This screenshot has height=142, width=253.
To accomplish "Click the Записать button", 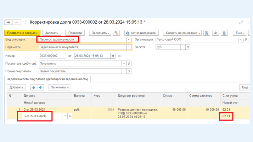I will [52, 33].
